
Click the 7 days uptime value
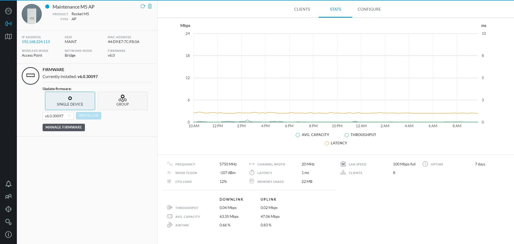480,164
